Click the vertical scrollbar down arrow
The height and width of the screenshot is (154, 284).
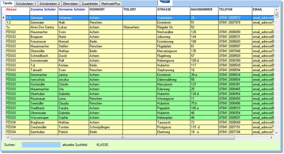point(276,133)
